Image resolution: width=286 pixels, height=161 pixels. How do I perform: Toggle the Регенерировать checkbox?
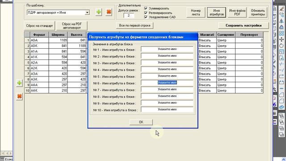pyautogui.click(x=146, y=13)
